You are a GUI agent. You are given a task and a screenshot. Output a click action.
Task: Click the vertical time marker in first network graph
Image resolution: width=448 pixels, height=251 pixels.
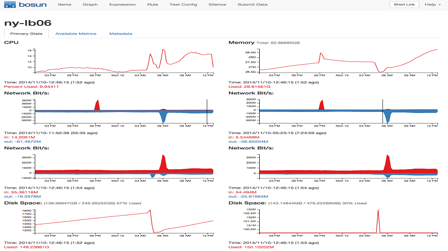coord(207,111)
